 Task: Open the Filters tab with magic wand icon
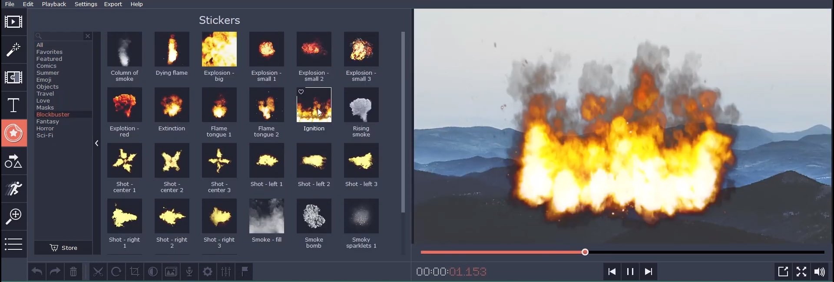pos(13,50)
